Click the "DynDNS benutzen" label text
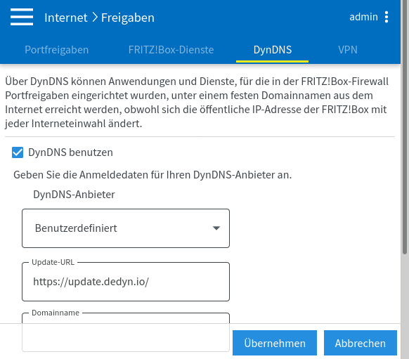409x359 pixels. [x=70, y=152]
